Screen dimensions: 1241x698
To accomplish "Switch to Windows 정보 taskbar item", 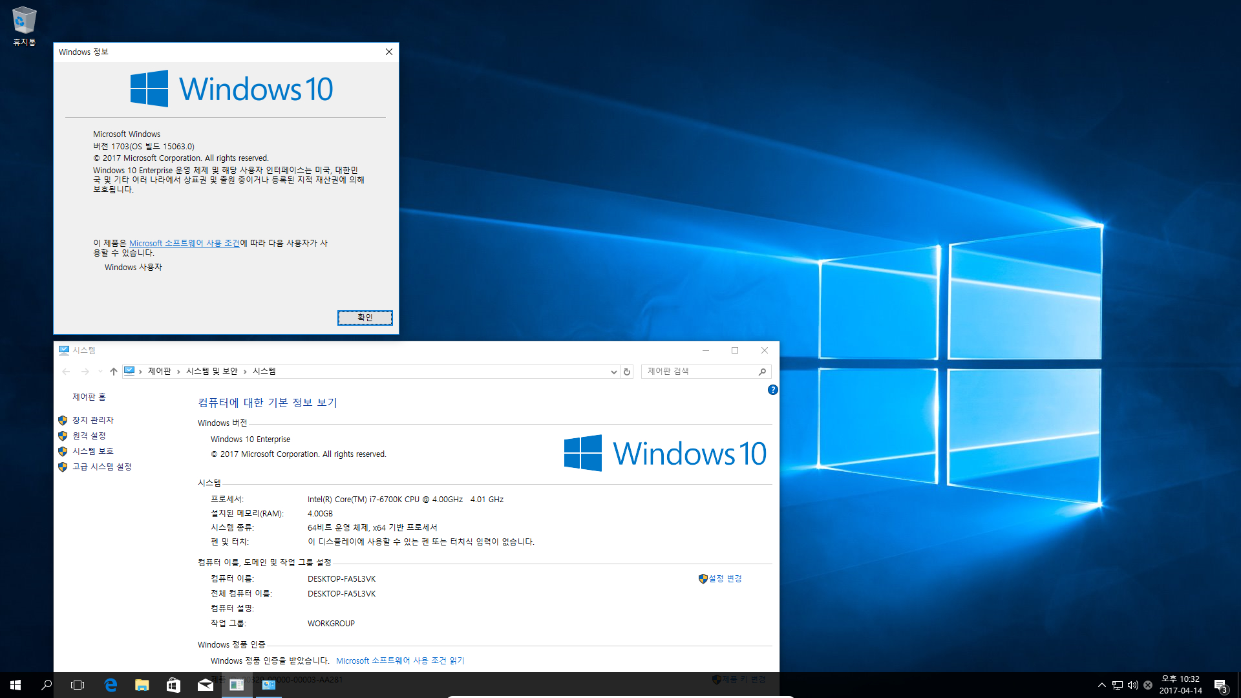I will pos(237,685).
